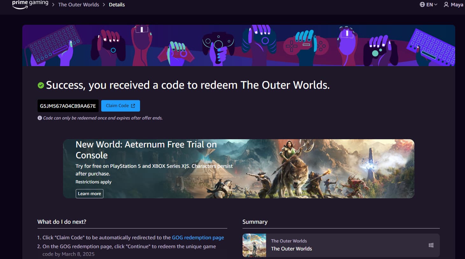Click the green success checkmark icon
Viewport: 465px width, 259px height.
tap(41, 85)
